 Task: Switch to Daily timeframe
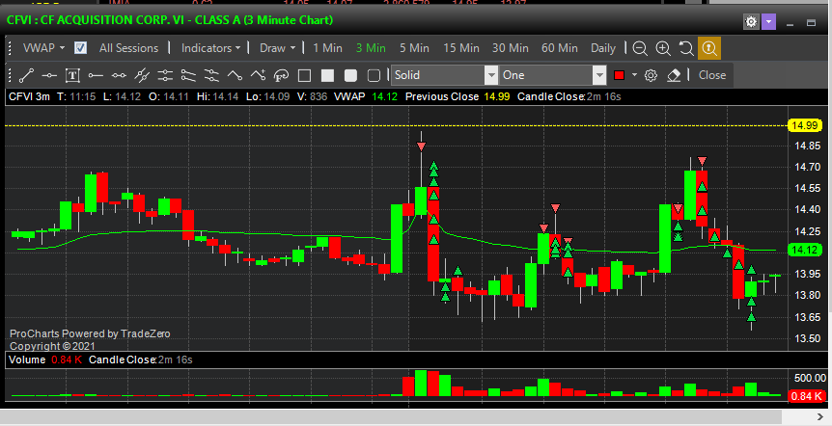pos(603,47)
